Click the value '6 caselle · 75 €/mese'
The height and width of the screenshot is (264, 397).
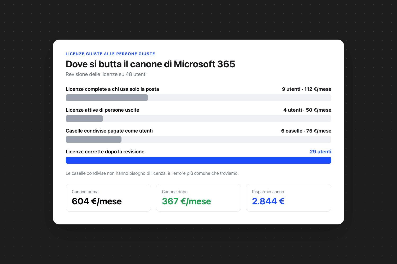coord(306,131)
